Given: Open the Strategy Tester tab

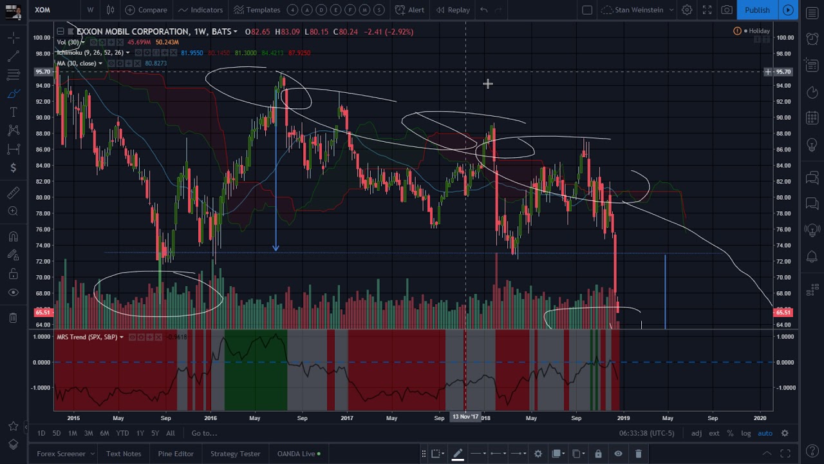Looking at the screenshot, I should click(236, 454).
